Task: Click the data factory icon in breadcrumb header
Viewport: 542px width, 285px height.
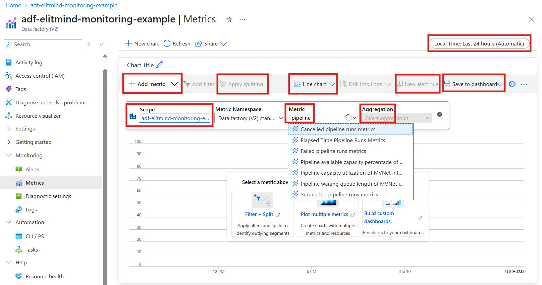Action: point(11,23)
